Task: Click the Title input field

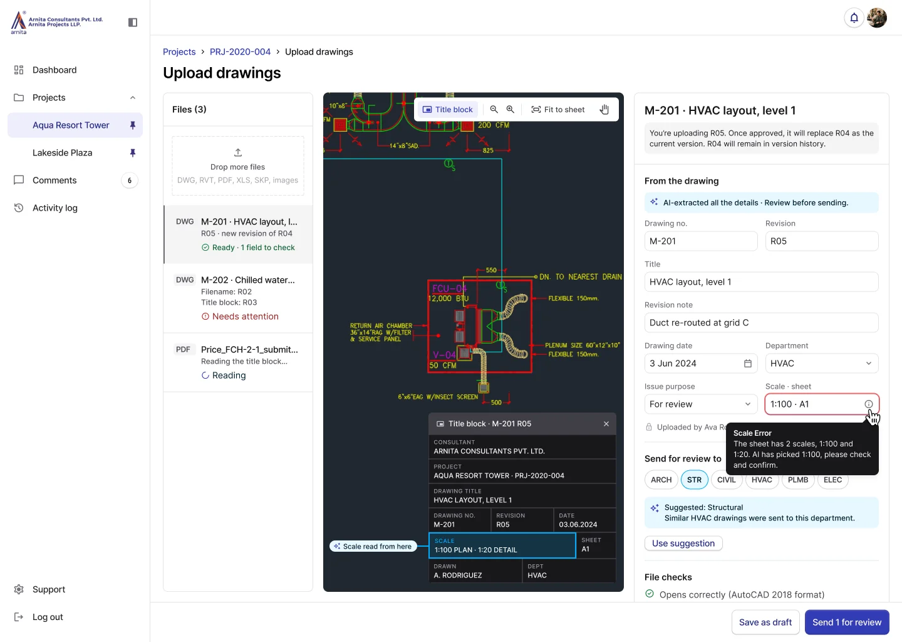Action: tap(762, 282)
